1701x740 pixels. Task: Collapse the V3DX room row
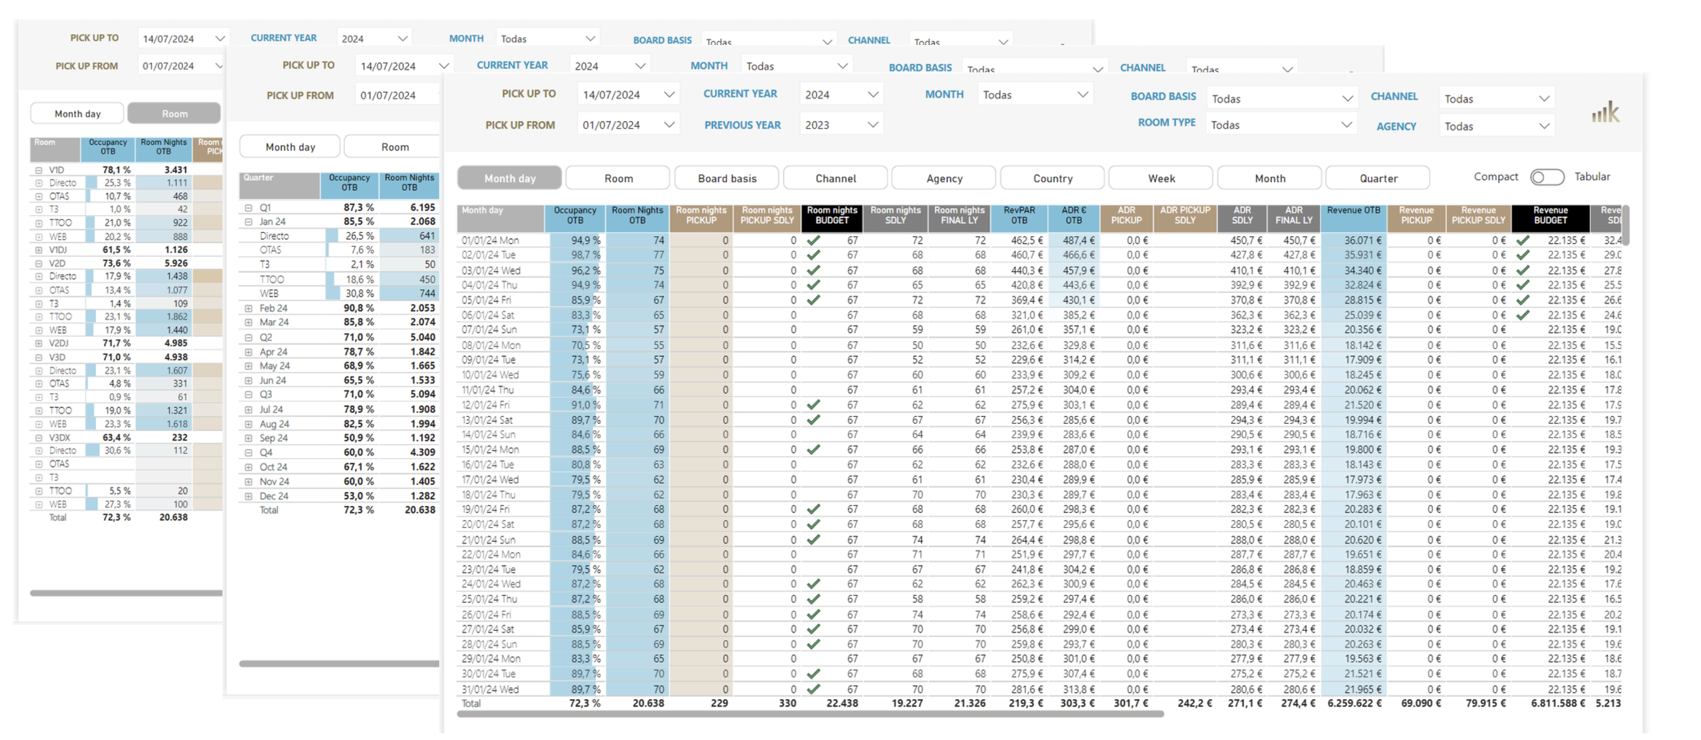pyautogui.click(x=38, y=437)
